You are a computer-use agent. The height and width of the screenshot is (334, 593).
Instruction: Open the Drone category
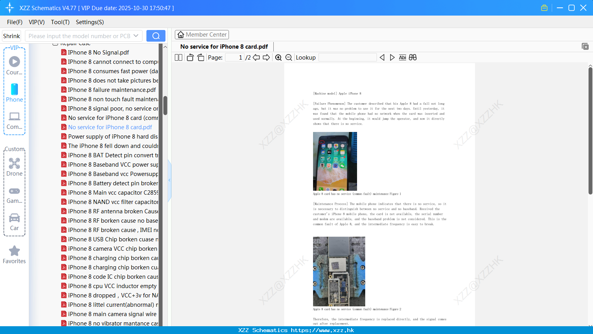click(x=14, y=167)
